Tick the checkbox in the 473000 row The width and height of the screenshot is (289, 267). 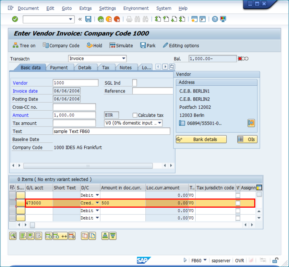[238, 203]
